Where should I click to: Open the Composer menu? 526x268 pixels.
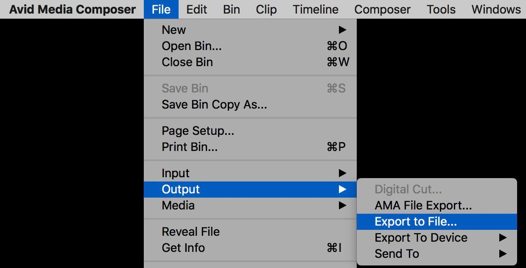pyautogui.click(x=383, y=9)
